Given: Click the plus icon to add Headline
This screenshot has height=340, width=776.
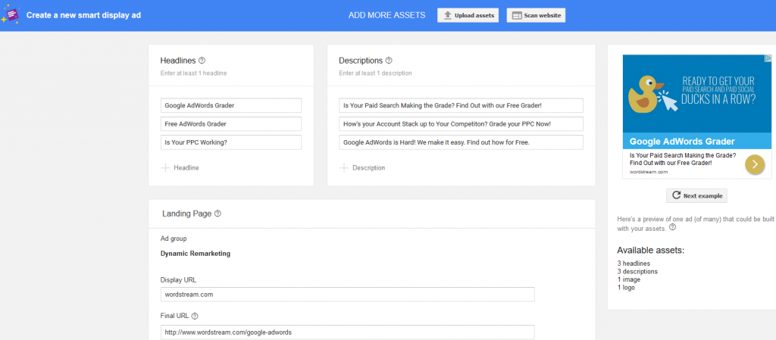Looking at the screenshot, I should coord(164,168).
